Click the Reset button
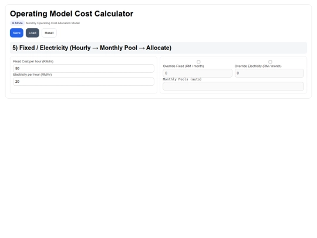Image resolution: width=317 pixels, height=238 pixels. tap(49, 33)
